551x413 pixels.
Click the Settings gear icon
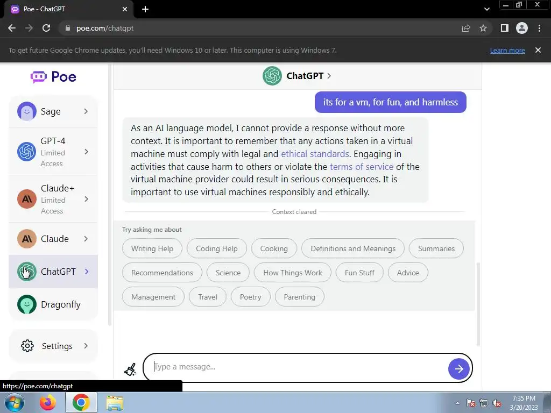click(27, 346)
